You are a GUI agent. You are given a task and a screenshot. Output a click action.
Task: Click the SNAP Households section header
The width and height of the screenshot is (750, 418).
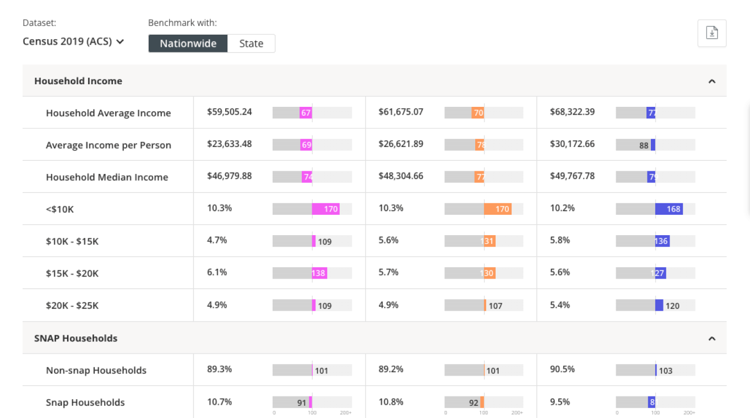(75, 338)
